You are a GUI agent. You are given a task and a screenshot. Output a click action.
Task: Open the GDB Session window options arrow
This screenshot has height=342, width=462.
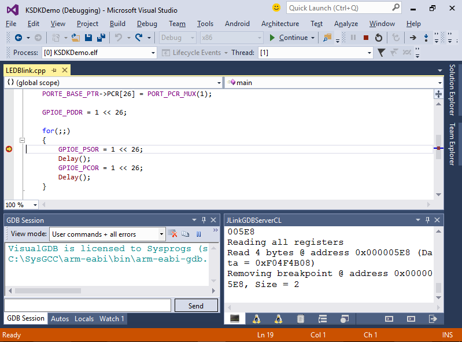[x=194, y=220]
